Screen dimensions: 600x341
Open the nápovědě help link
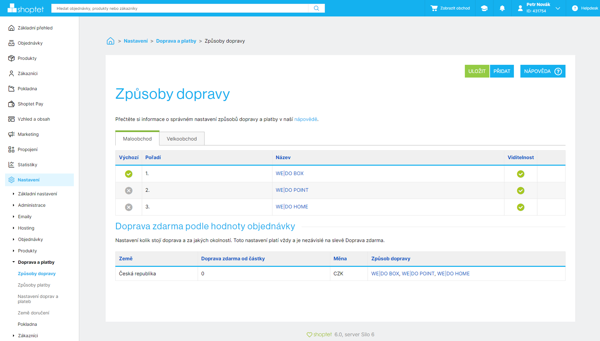(x=306, y=119)
